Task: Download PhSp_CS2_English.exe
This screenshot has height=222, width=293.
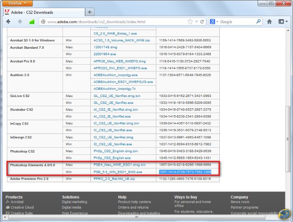Action: tap(112, 158)
